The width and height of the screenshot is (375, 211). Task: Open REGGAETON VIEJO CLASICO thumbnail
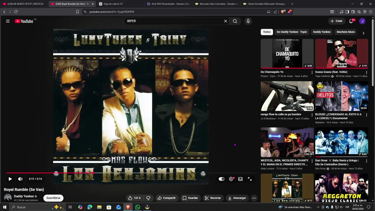[342, 188]
